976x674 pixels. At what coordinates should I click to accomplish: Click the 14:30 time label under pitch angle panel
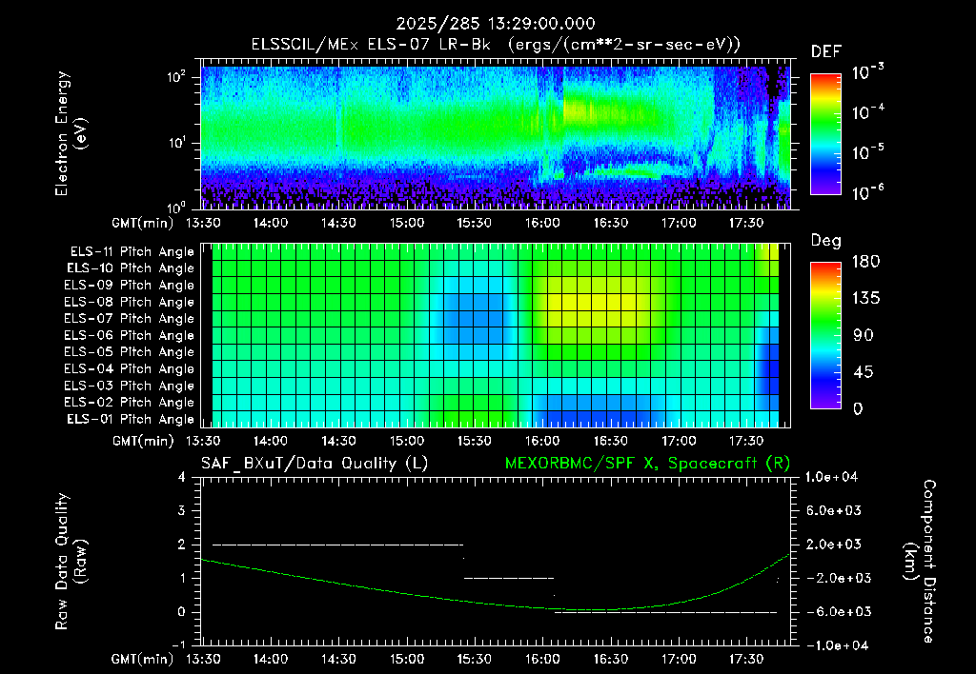pos(338,441)
